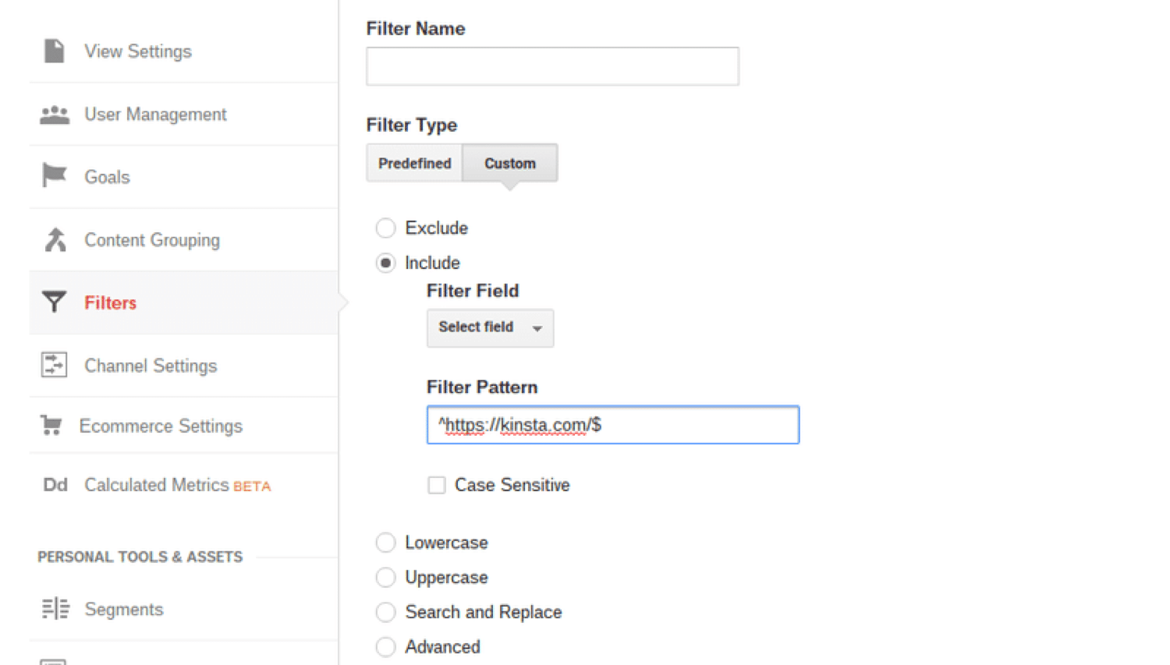
Task: Click the Ecommerce Settings sidebar link
Action: [160, 426]
